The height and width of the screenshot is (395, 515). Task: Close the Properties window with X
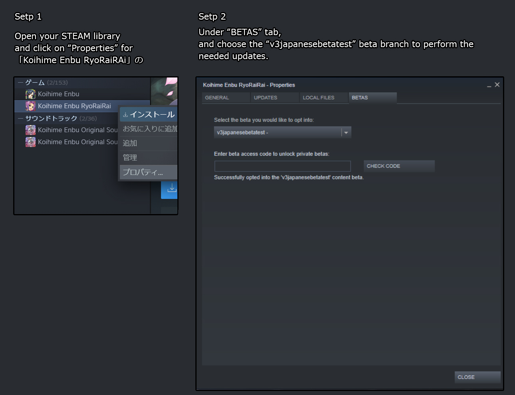pos(497,85)
